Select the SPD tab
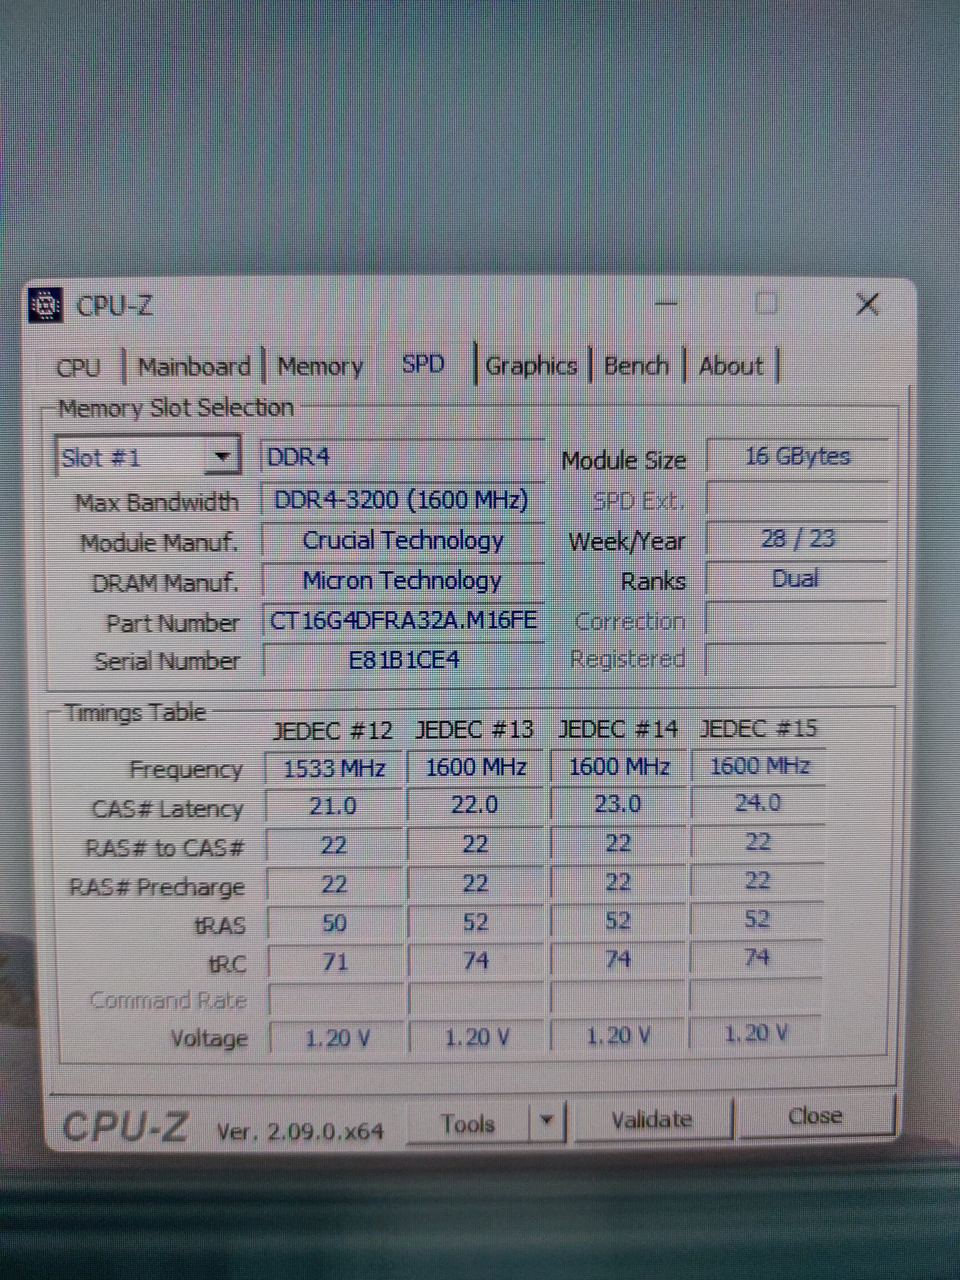 [423, 365]
